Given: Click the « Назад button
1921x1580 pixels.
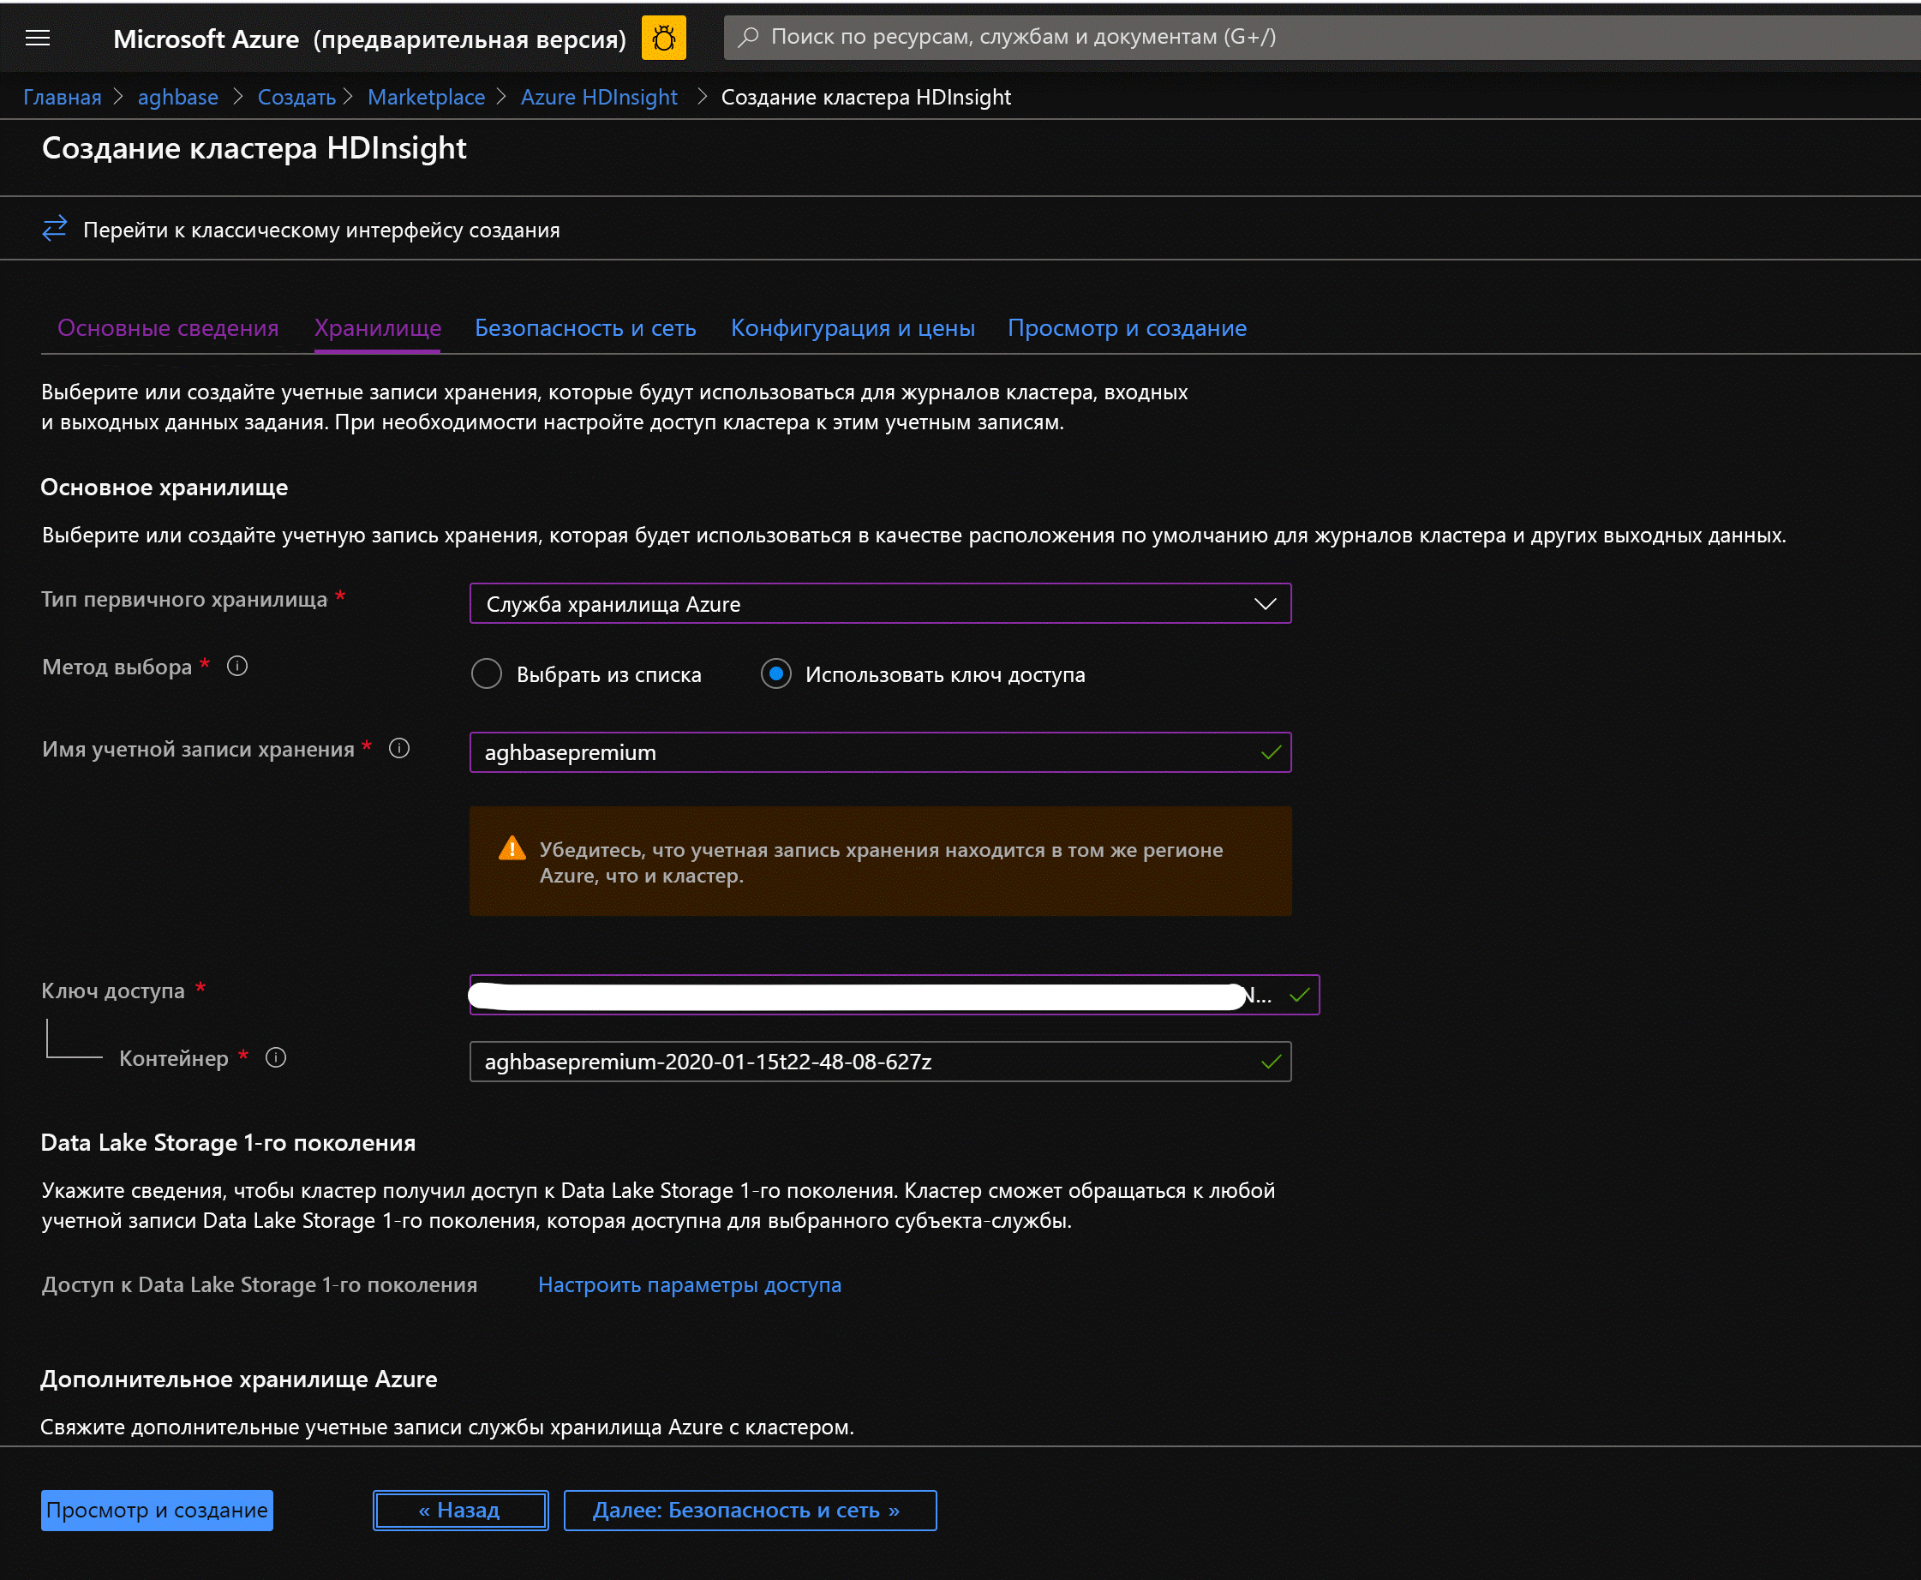Looking at the screenshot, I should pos(460,1510).
